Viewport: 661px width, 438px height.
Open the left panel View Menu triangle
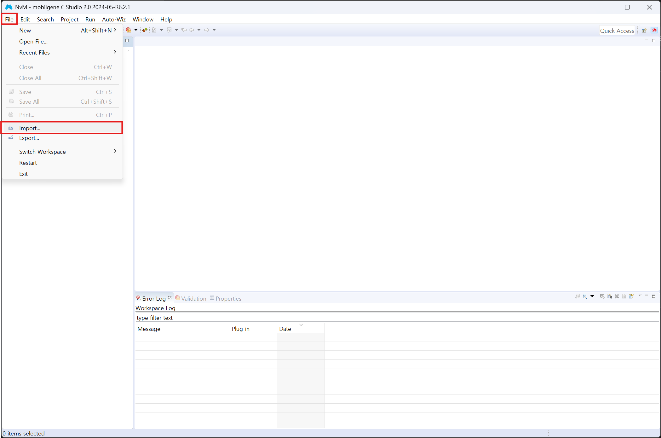(x=128, y=50)
